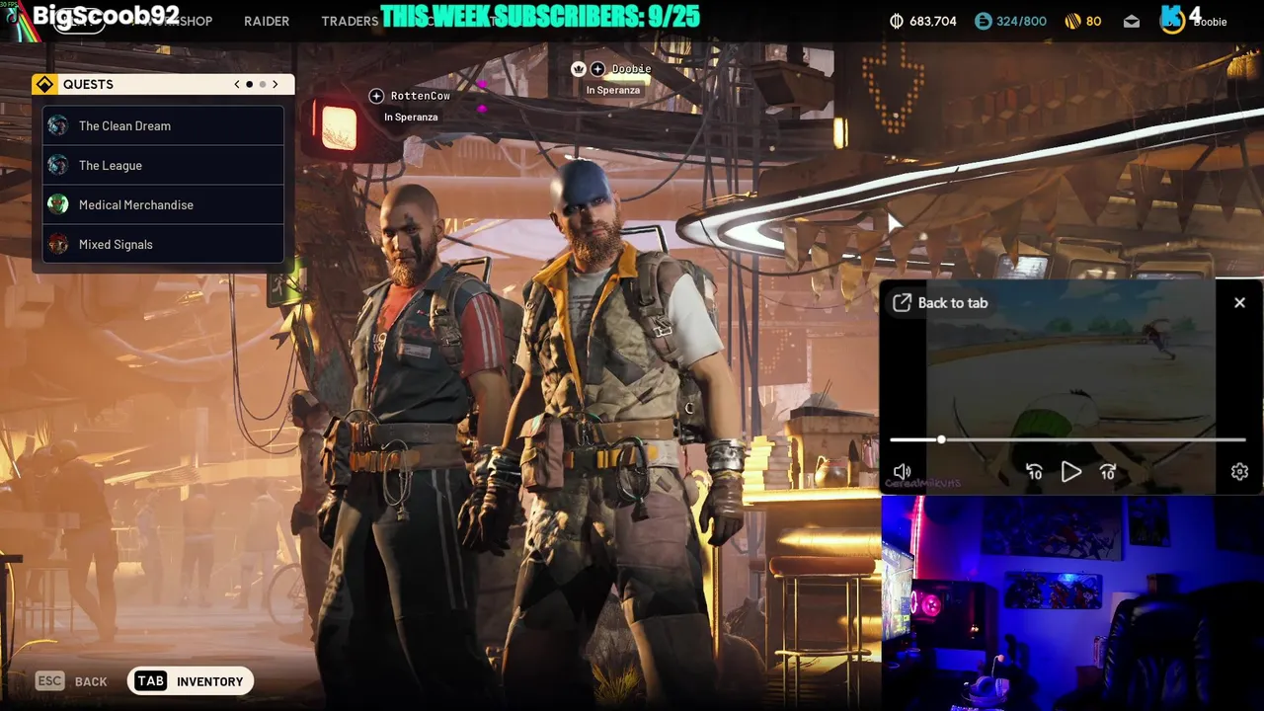Image resolution: width=1264 pixels, height=711 pixels.
Task: Click The League quest giver portrait
Action: 58,165
